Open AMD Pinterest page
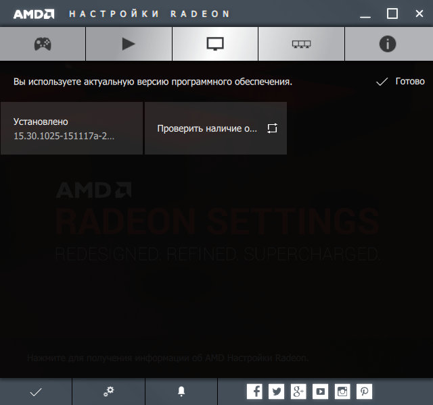The height and width of the screenshot is (405, 433). pos(364,391)
